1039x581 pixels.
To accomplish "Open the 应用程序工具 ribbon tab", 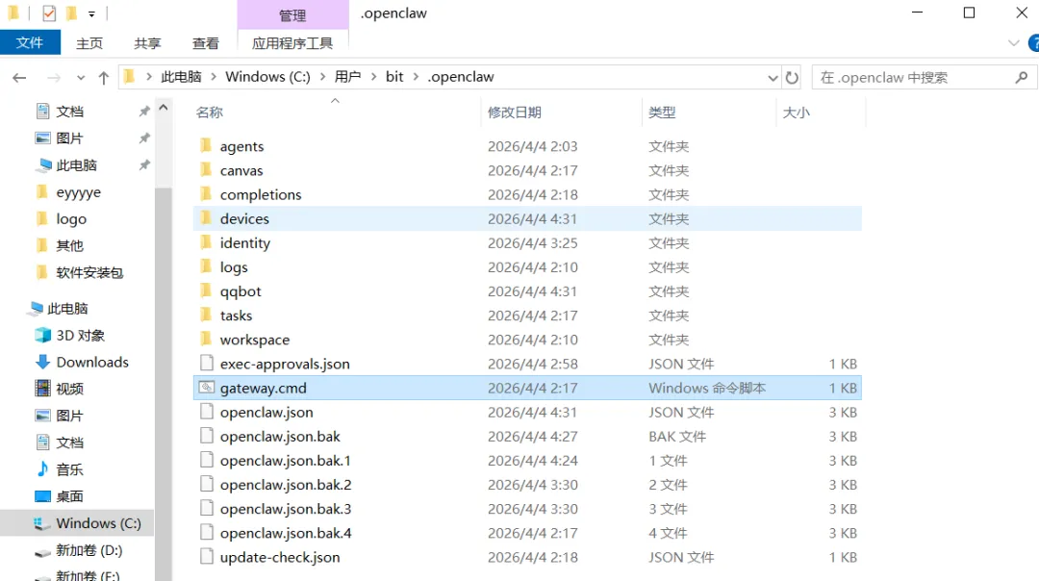I will [x=292, y=43].
